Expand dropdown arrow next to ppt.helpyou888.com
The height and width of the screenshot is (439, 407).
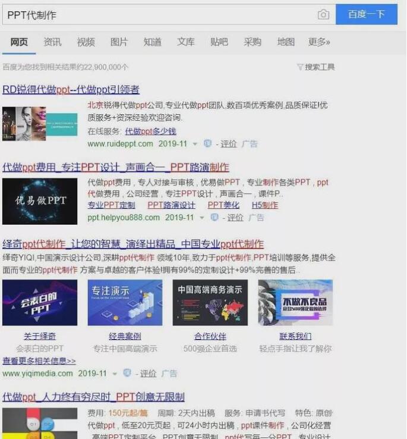click(202, 218)
